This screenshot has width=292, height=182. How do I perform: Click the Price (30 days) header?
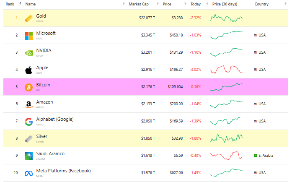pos(225,4)
